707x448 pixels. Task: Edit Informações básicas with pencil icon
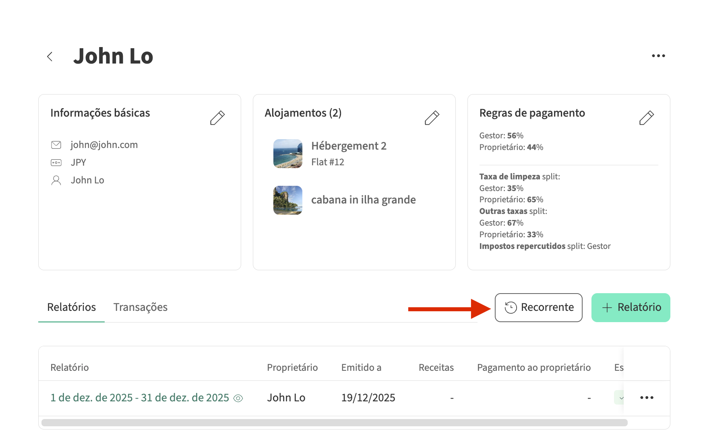tap(217, 118)
